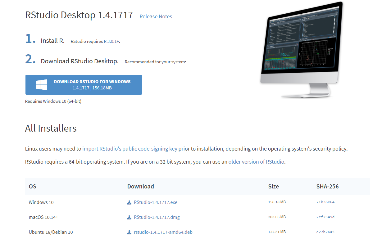Open import RStudio's public code-signing key link

tap(130, 149)
